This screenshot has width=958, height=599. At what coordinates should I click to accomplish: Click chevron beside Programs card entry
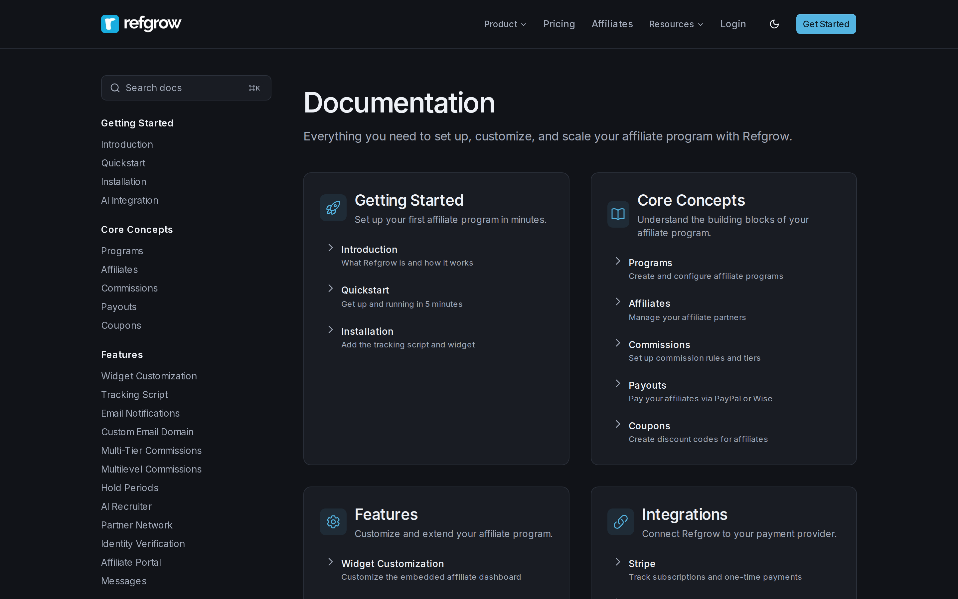point(618,261)
